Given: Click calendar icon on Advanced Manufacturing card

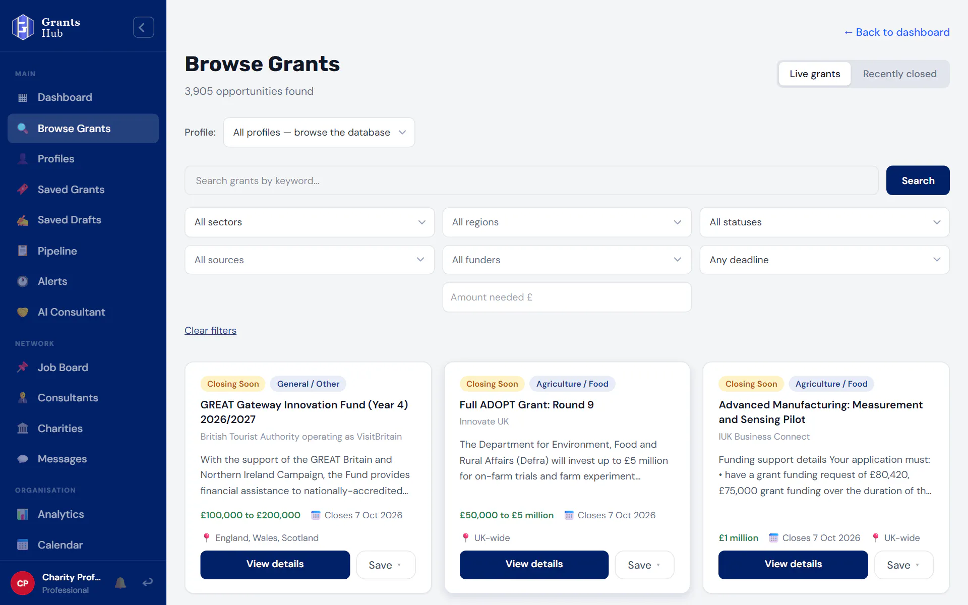Looking at the screenshot, I should click(x=773, y=538).
